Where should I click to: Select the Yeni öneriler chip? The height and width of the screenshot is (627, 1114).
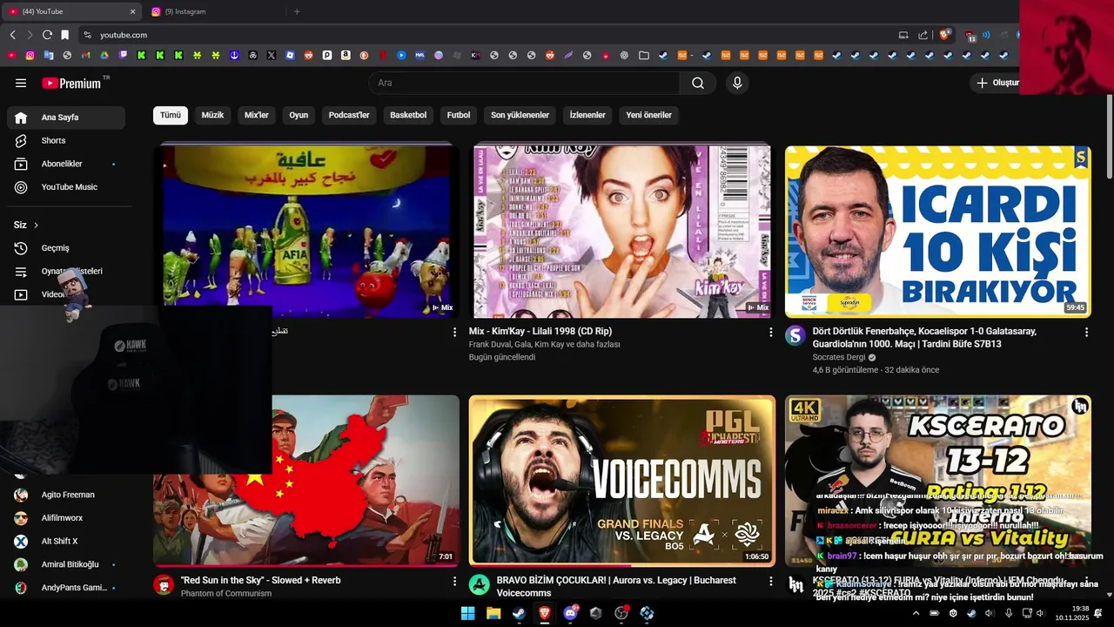pos(648,115)
